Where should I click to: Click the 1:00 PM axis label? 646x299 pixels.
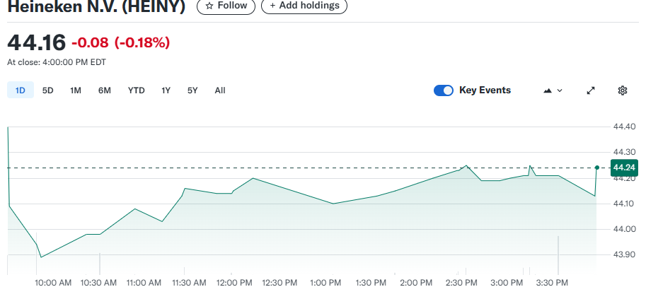click(326, 283)
